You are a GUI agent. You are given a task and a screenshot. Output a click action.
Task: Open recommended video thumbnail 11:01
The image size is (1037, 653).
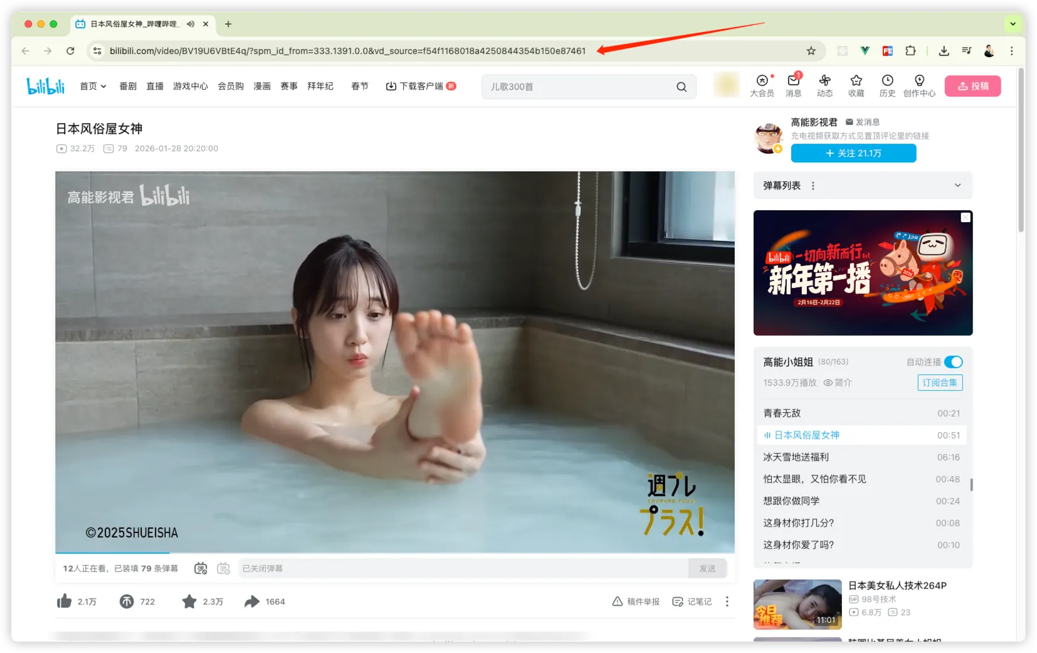coord(797,604)
